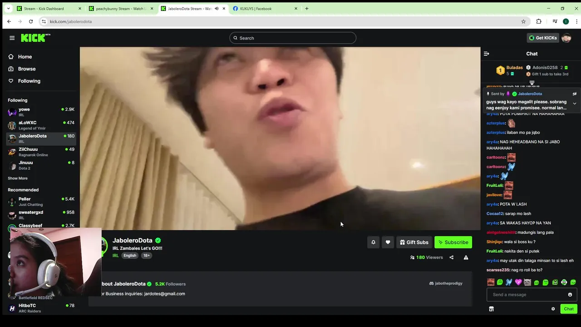The width and height of the screenshot is (581, 327).
Task: Go back in browser history
Action: coord(9,21)
